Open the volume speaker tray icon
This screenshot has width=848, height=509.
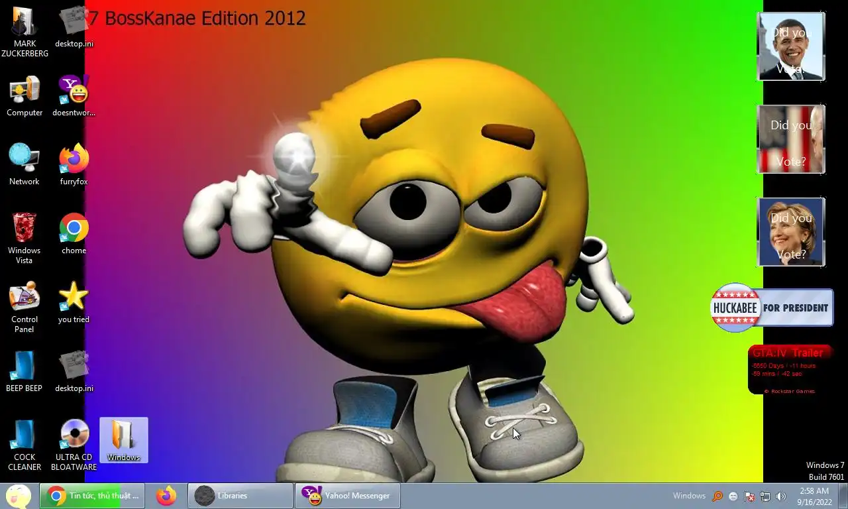pos(781,496)
